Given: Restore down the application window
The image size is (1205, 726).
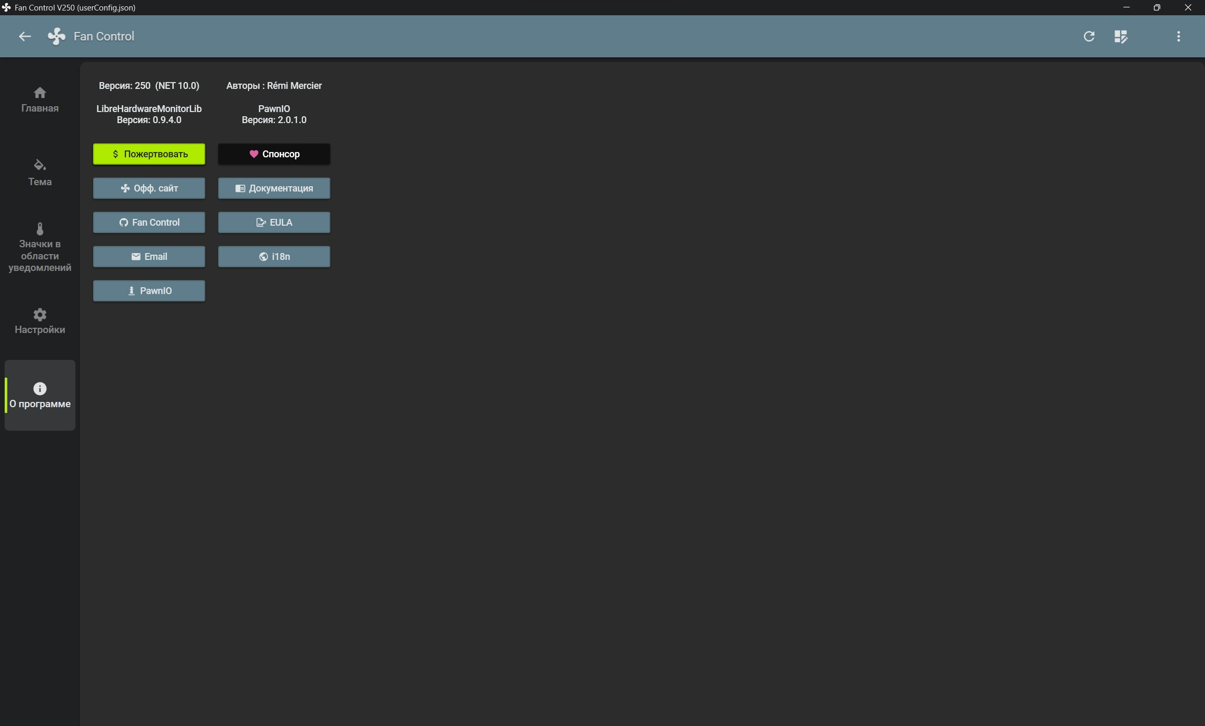Looking at the screenshot, I should click(1157, 7).
